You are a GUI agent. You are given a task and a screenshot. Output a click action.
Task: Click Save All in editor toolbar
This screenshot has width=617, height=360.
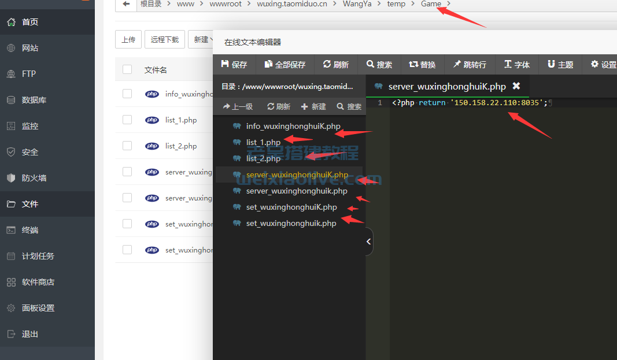pyautogui.click(x=285, y=65)
